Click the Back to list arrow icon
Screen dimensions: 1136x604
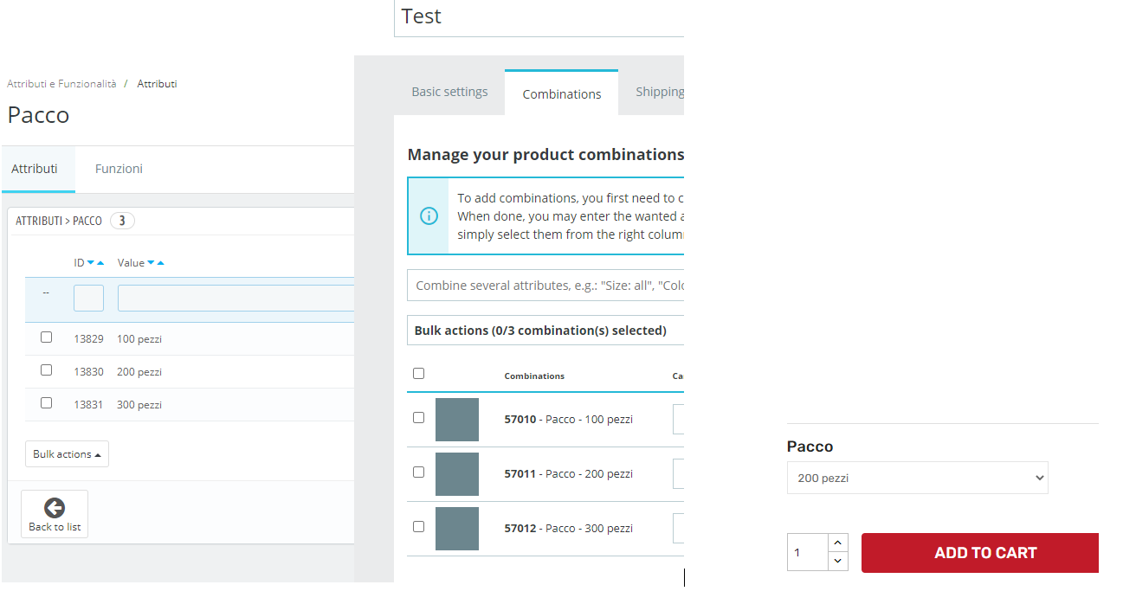click(x=55, y=508)
